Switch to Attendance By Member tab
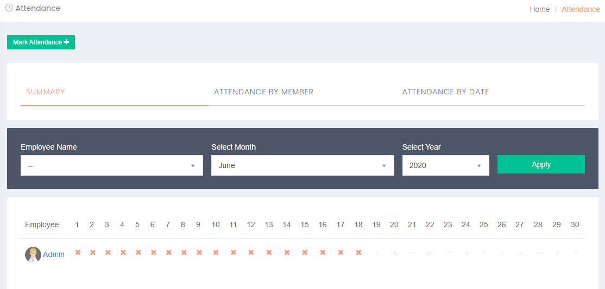The height and width of the screenshot is (289, 605). pos(263,92)
